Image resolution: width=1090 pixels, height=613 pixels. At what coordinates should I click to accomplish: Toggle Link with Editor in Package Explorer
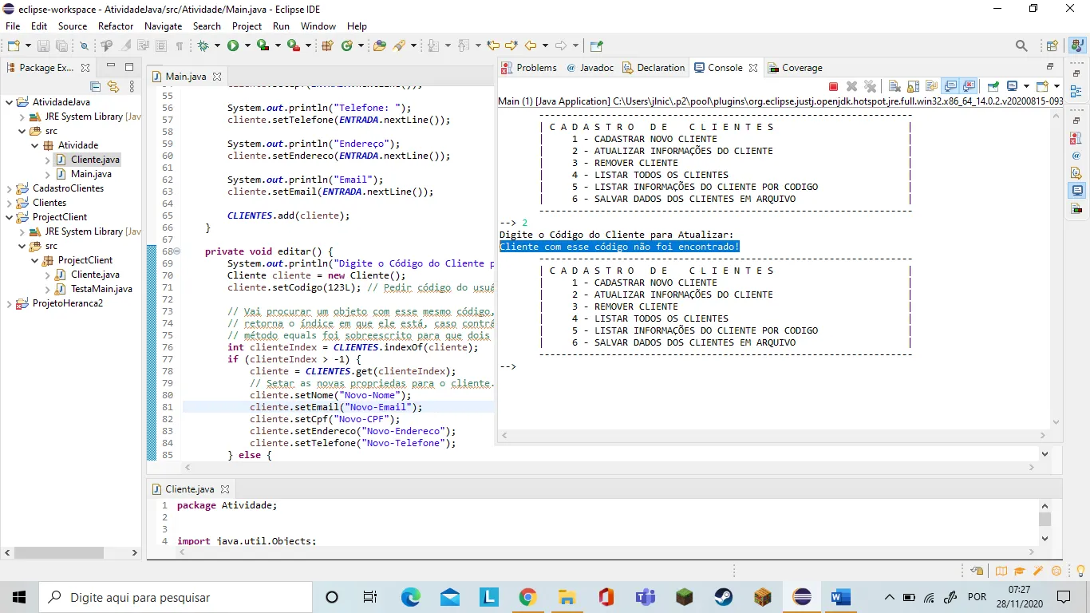coord(113,86)
